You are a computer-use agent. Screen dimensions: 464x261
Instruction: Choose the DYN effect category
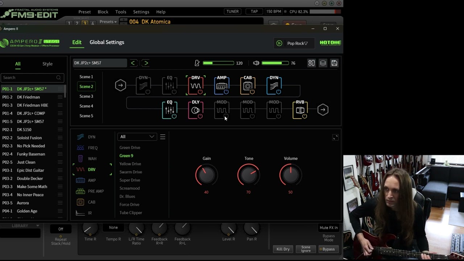tap(86, 137)
